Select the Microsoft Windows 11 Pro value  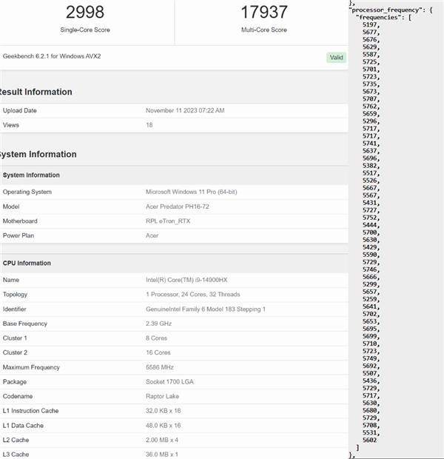pyautogui.click(x=192, y=192)
